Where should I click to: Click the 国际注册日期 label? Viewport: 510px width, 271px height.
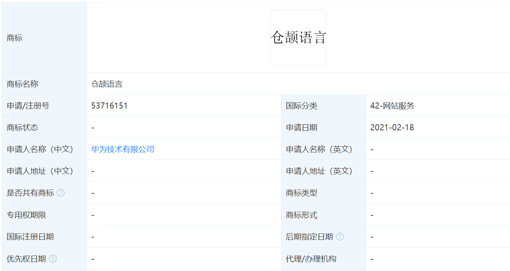point(30,237)
